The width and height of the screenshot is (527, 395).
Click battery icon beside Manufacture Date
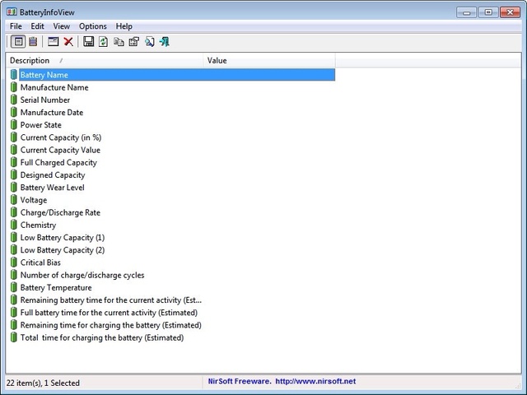coord(13,112)
